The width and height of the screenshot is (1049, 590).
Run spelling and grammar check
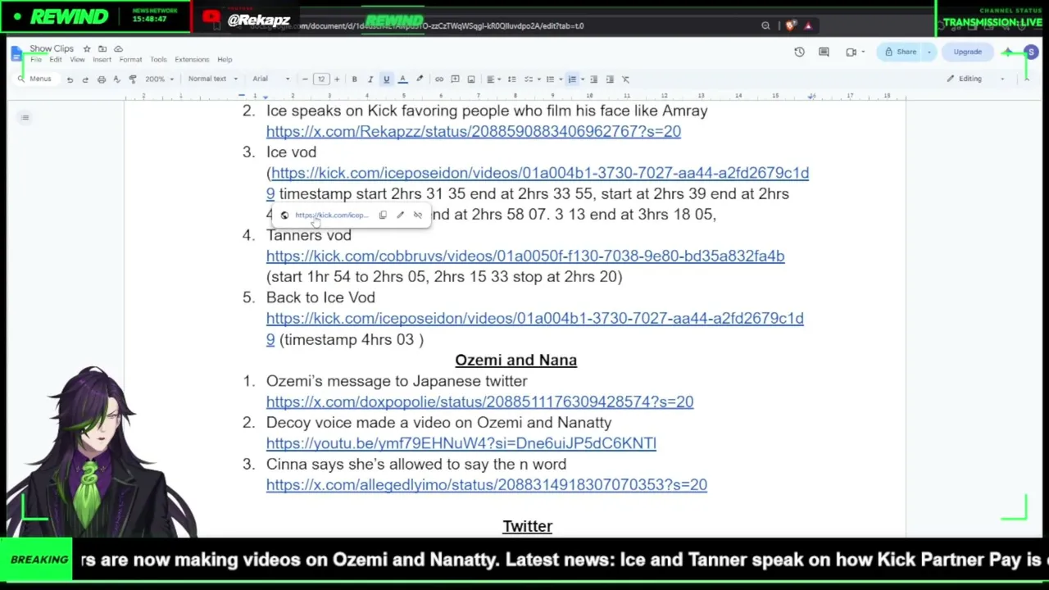tap(116, 79)
